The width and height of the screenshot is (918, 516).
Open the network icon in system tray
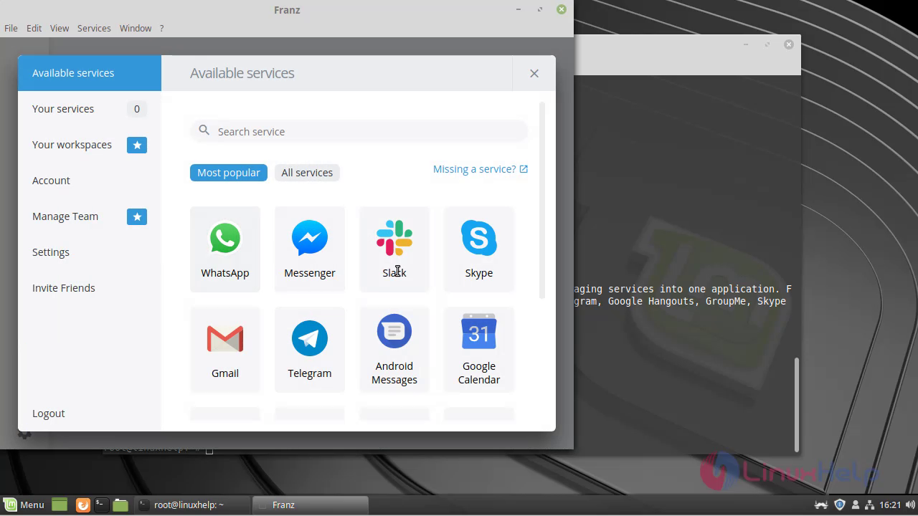click(x=869, y=505)
